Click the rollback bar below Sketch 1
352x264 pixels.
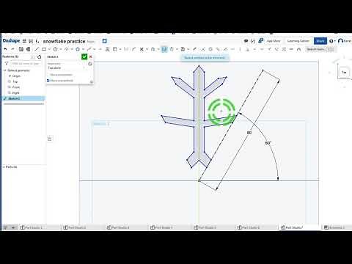pyautogui.click(x=23, y=104)
